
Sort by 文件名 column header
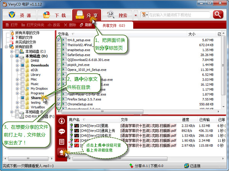[x=63, y=34]
